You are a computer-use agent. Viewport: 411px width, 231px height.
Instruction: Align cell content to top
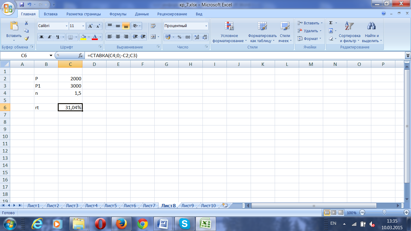(x=110, y=26)
